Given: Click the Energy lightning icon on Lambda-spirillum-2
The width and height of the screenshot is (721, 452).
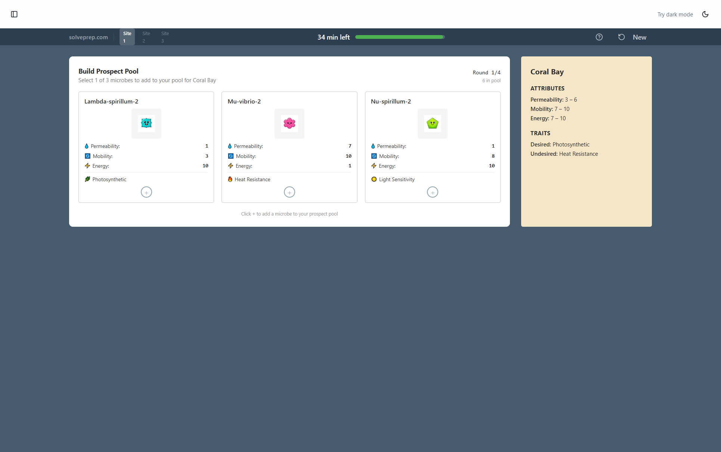Looking at the screenshot, I should click(87, 166).
